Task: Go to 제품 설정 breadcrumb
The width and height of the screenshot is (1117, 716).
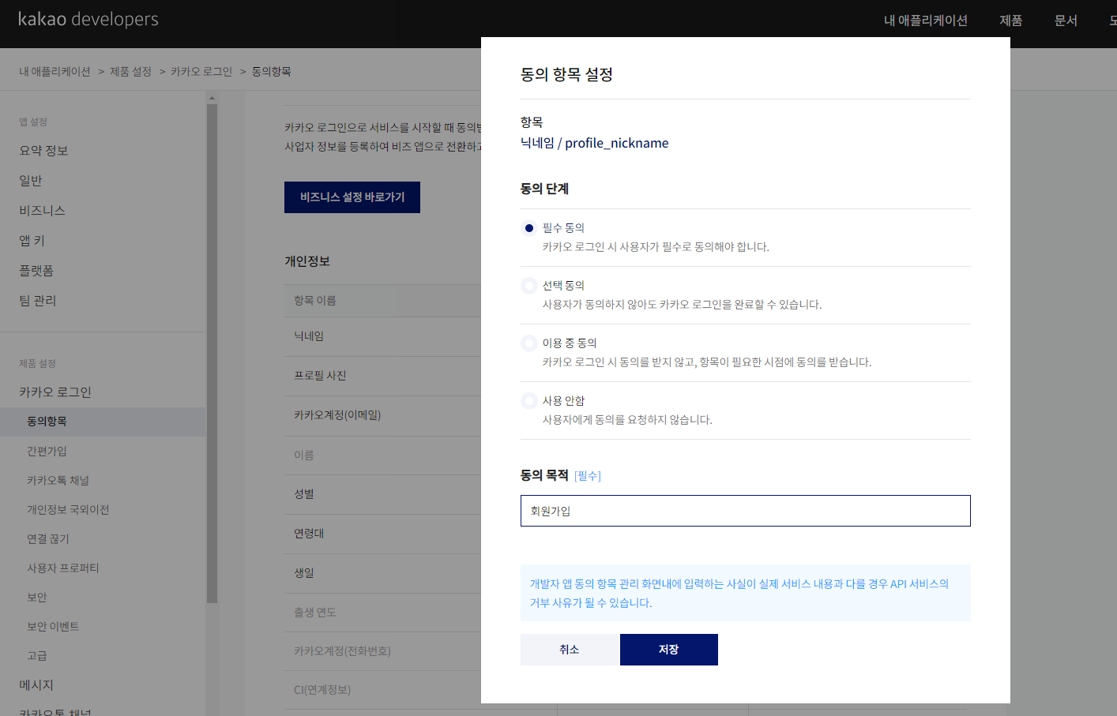Action: click(130, 72)
